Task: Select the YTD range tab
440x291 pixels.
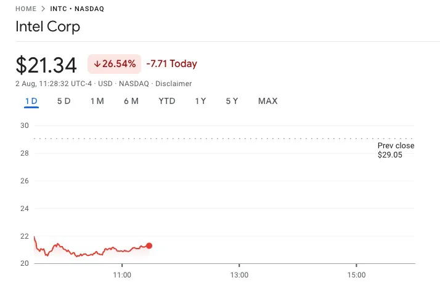Action: [x=166, y=101]
